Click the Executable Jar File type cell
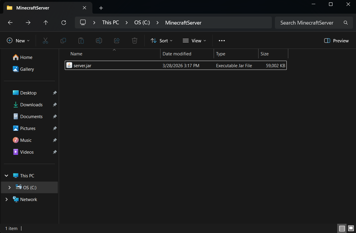The height and width of the screenshot is (233, 356). 234,66
